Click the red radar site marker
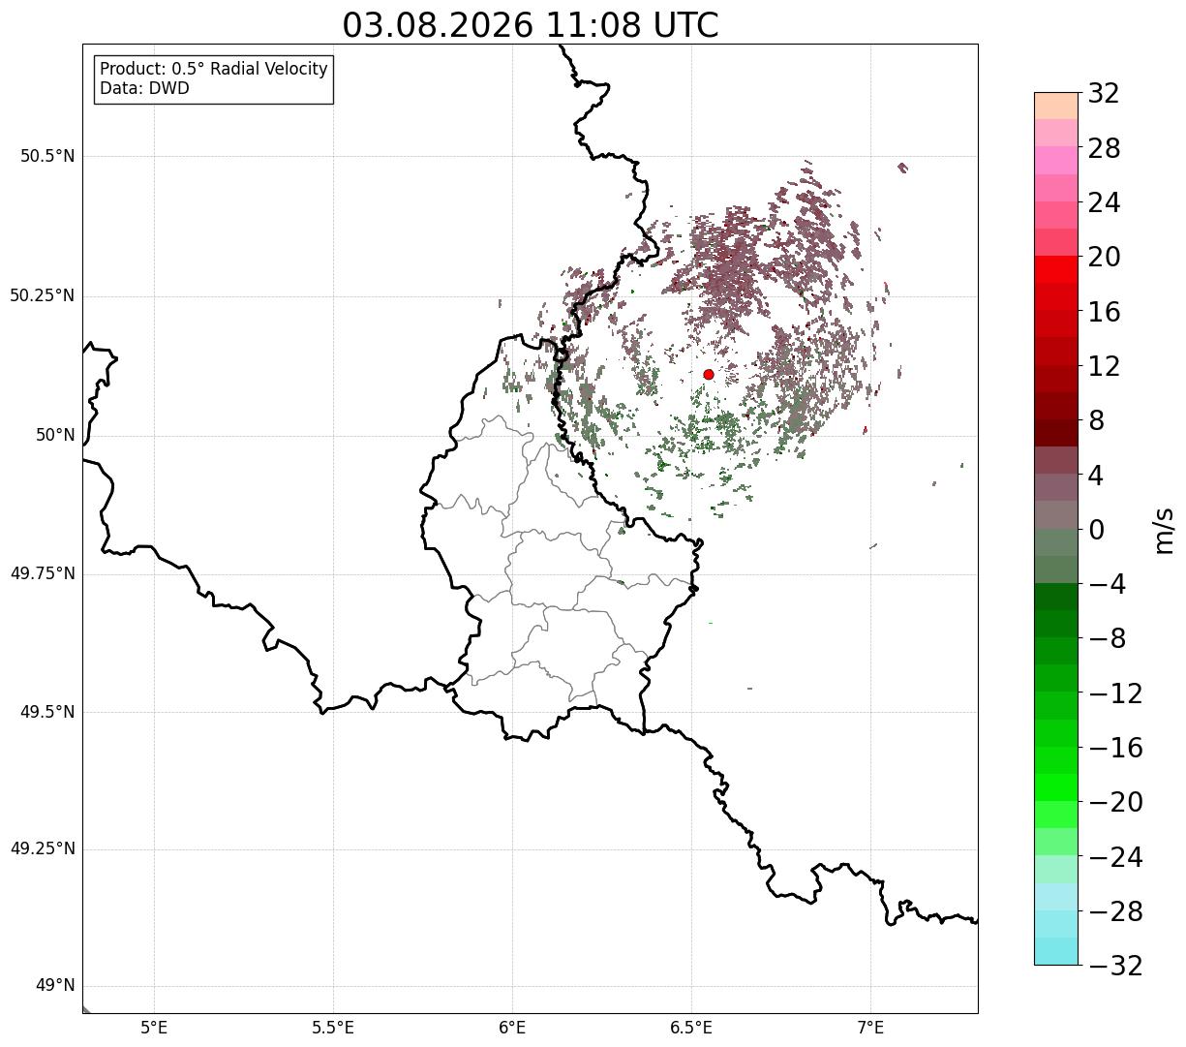Image resolution: width=1186 pixels, height=1047 pixels. click(709, 374)
